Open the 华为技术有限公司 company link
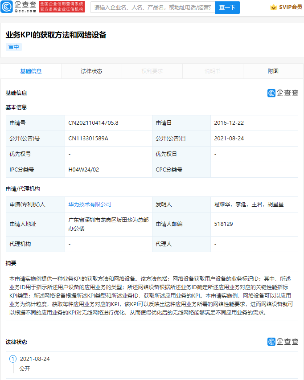Screen dimensions: 304x380 (90, 204)
